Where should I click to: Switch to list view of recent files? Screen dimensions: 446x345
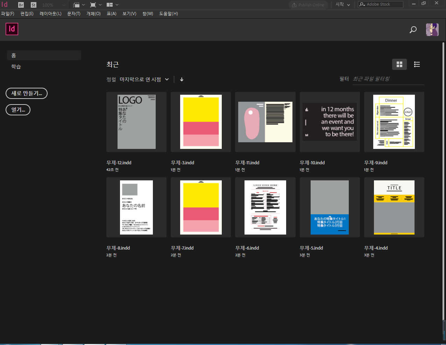417,64
